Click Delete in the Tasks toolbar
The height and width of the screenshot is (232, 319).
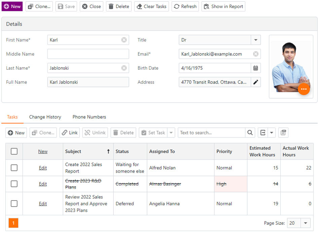[x=123, y=133]
